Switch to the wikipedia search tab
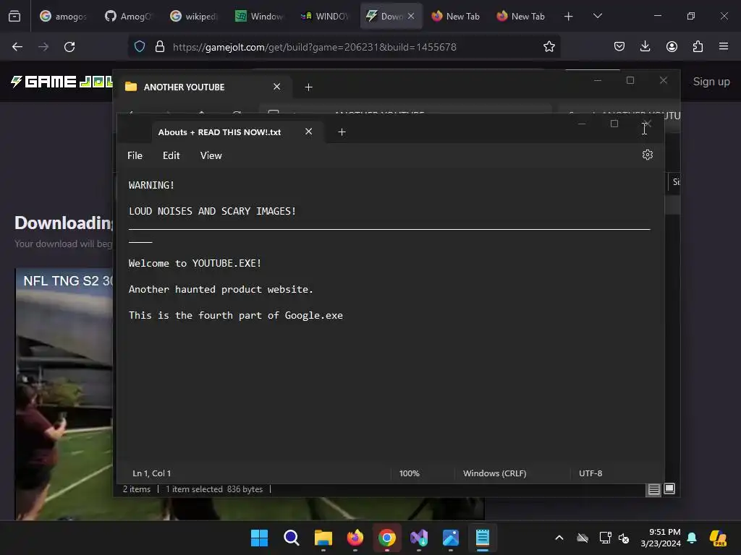Image resolution: width=741 pixels, height=555 pixels. tap(194, 16)
